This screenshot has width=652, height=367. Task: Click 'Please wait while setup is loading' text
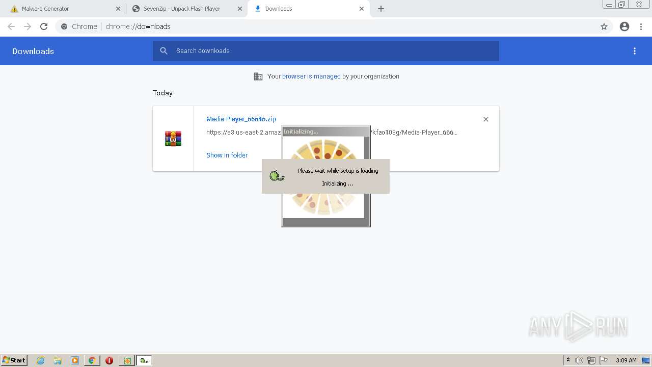[x=338, y=171]
